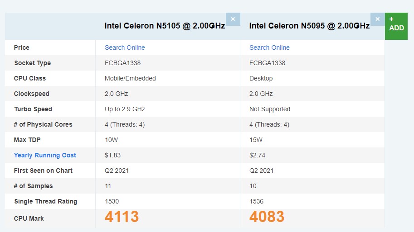This screenshot has width=414, height=232.
Task: Click the 15W Max TDP value
Action: [x=256, y=140]
